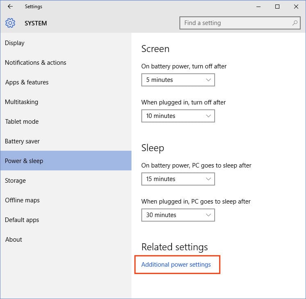The image size is (306, 299).
Task: Open battery screen turn off dropdown
Action: (x=178, y=80)
